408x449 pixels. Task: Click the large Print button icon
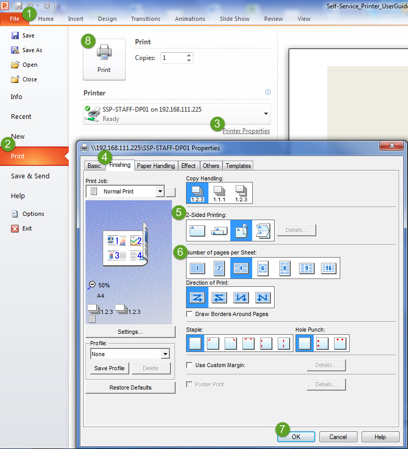pos(104,59)
